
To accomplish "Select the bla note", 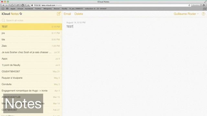I will pyautogui.click(x=31, y=39).
